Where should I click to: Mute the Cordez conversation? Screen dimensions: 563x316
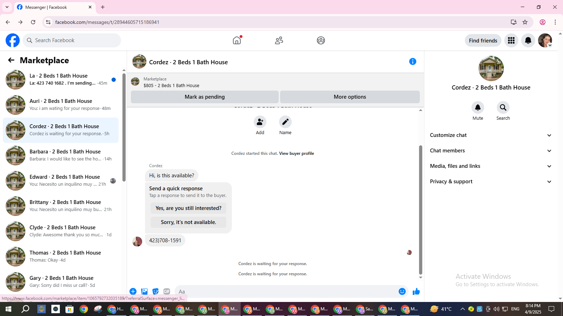(x=478, y=107)
